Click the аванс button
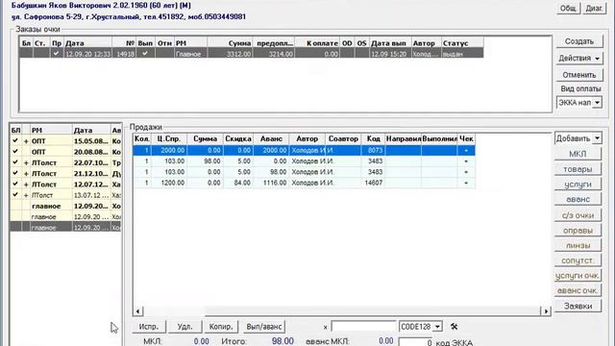 [578, 199]
